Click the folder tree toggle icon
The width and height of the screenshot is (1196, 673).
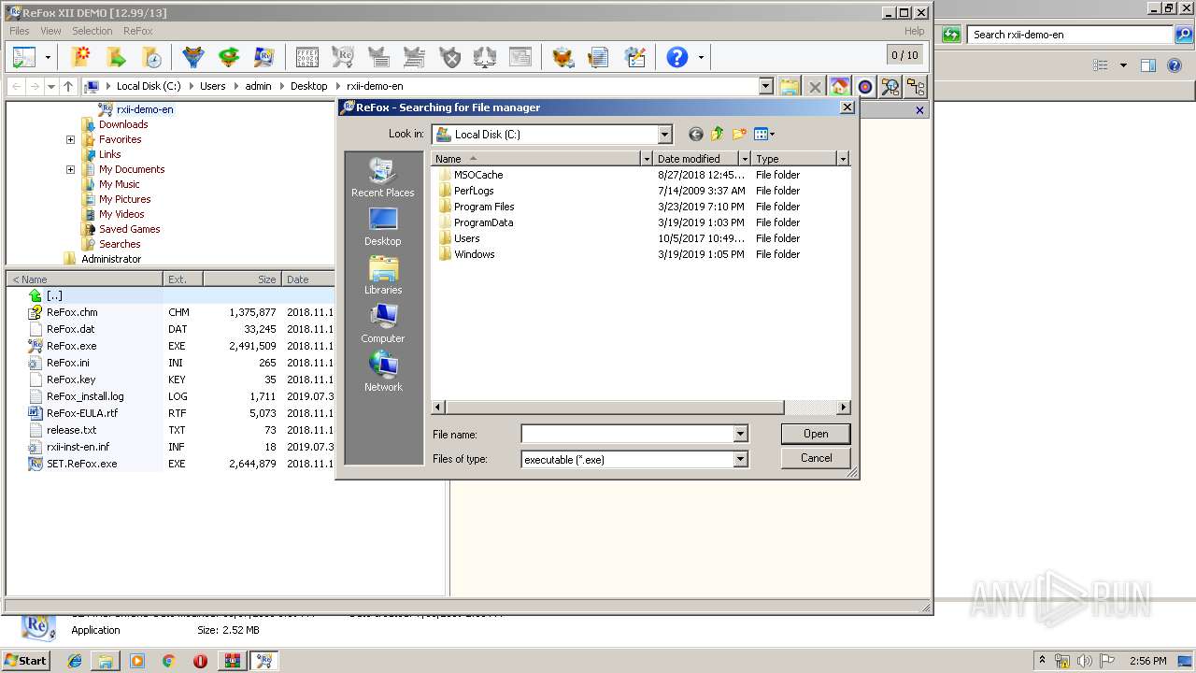point(916,86)
